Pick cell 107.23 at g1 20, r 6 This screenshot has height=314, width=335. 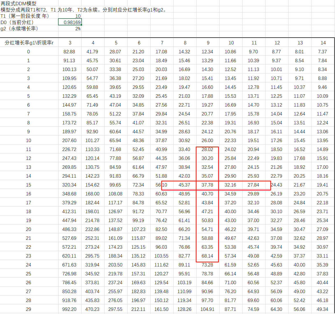point(139,229)
